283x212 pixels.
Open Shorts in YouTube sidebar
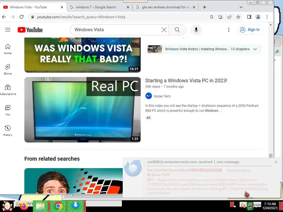coord(8,69)
